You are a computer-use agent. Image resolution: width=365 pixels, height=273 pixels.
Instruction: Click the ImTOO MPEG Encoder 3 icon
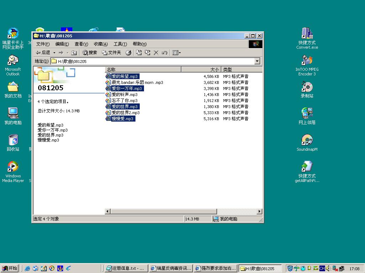pos(307,60)
